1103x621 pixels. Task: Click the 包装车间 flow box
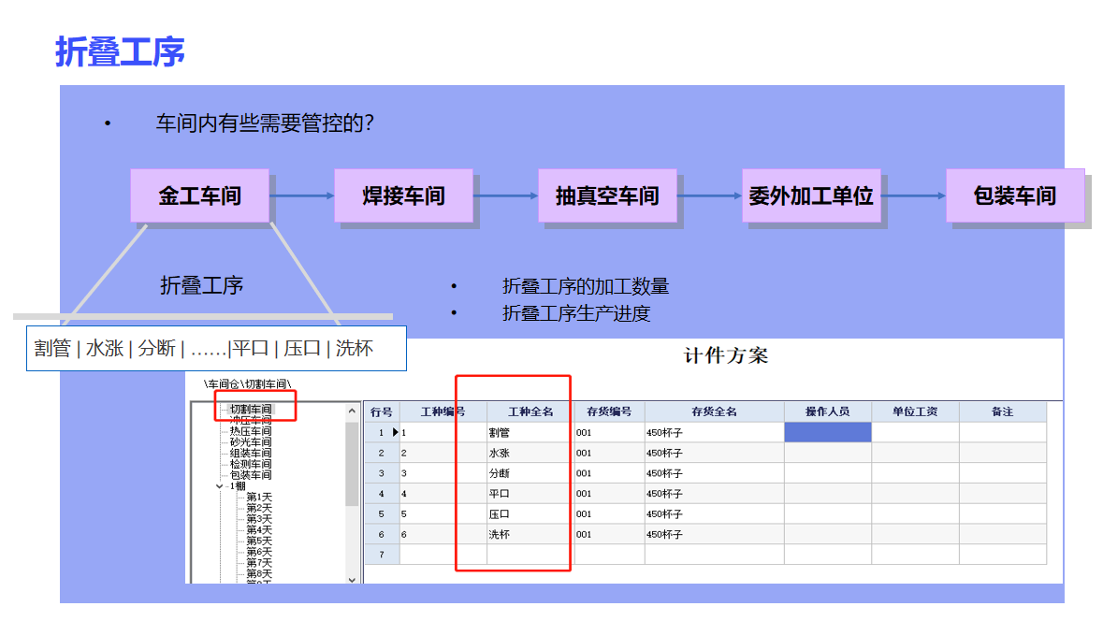coord(1015,195)
